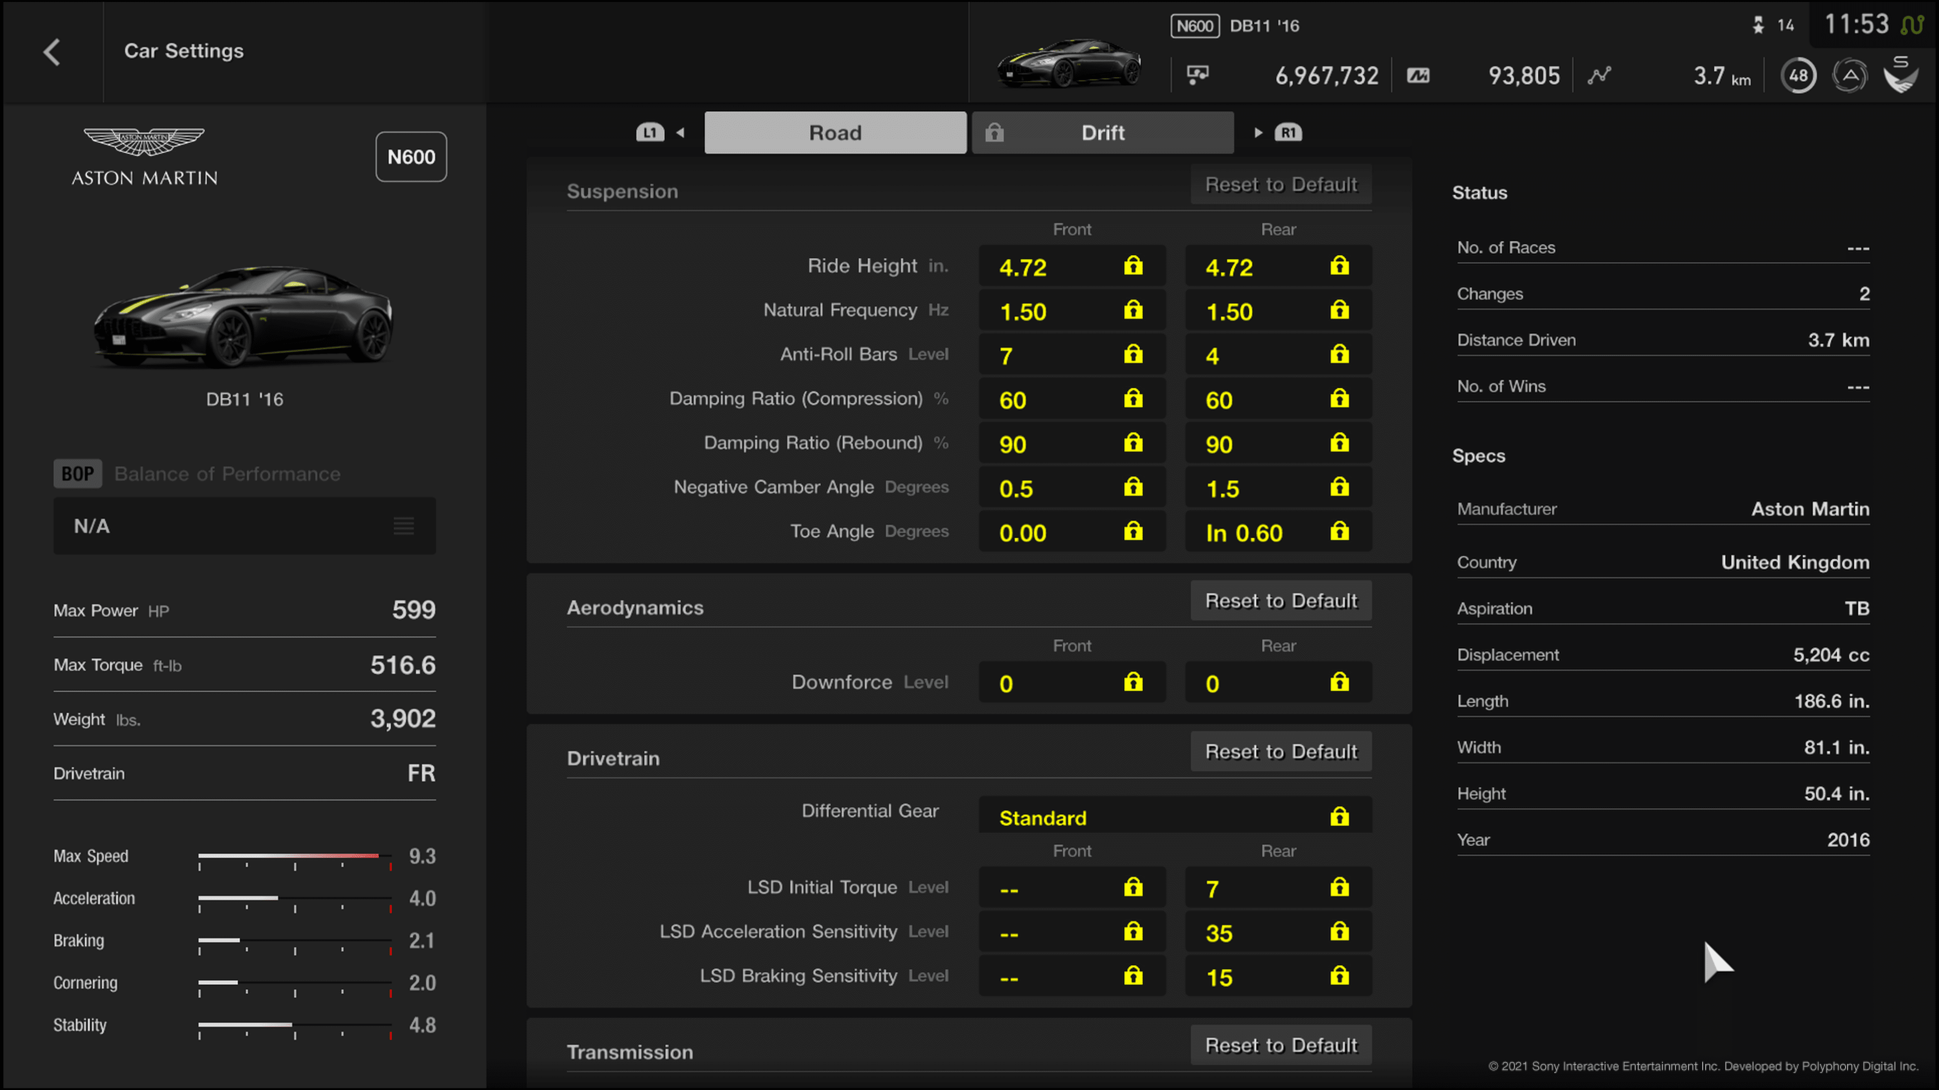Click the distance graph icon beside 3.7 km
Viewport: 1939px width, 1090px height.
pos(1600,75)
